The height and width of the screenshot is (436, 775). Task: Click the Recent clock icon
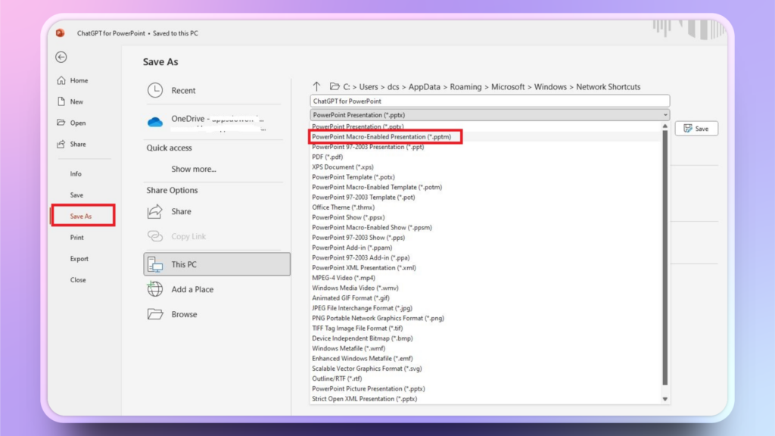[155, 90]
